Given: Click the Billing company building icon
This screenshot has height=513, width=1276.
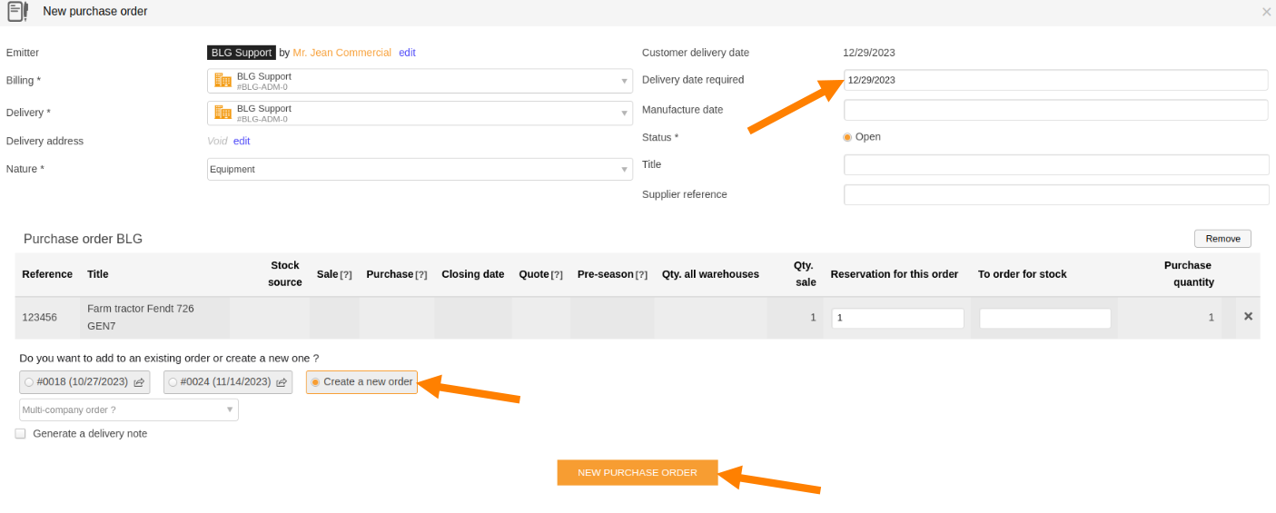Looking at the screenshot, I should pyautogui.click(x=223, y=81).
